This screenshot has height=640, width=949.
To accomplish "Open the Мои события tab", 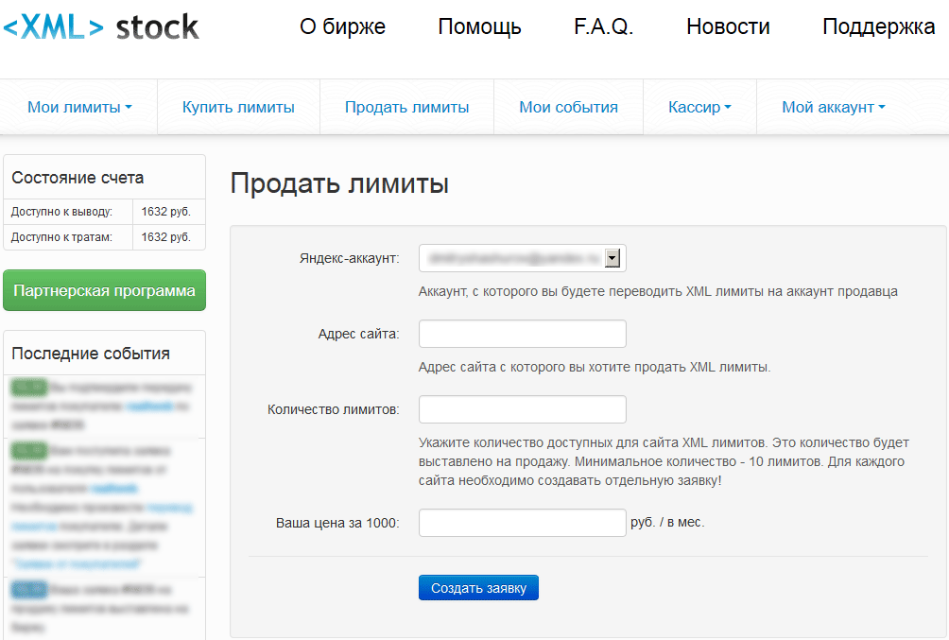I will [568, 107].
